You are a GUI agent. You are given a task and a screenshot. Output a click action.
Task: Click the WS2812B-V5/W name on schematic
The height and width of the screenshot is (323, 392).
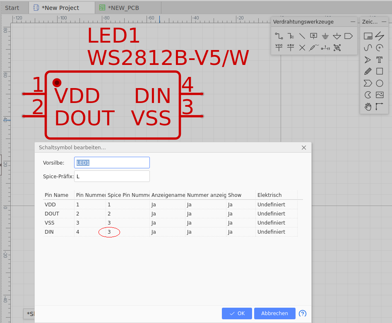coord(168,58)
